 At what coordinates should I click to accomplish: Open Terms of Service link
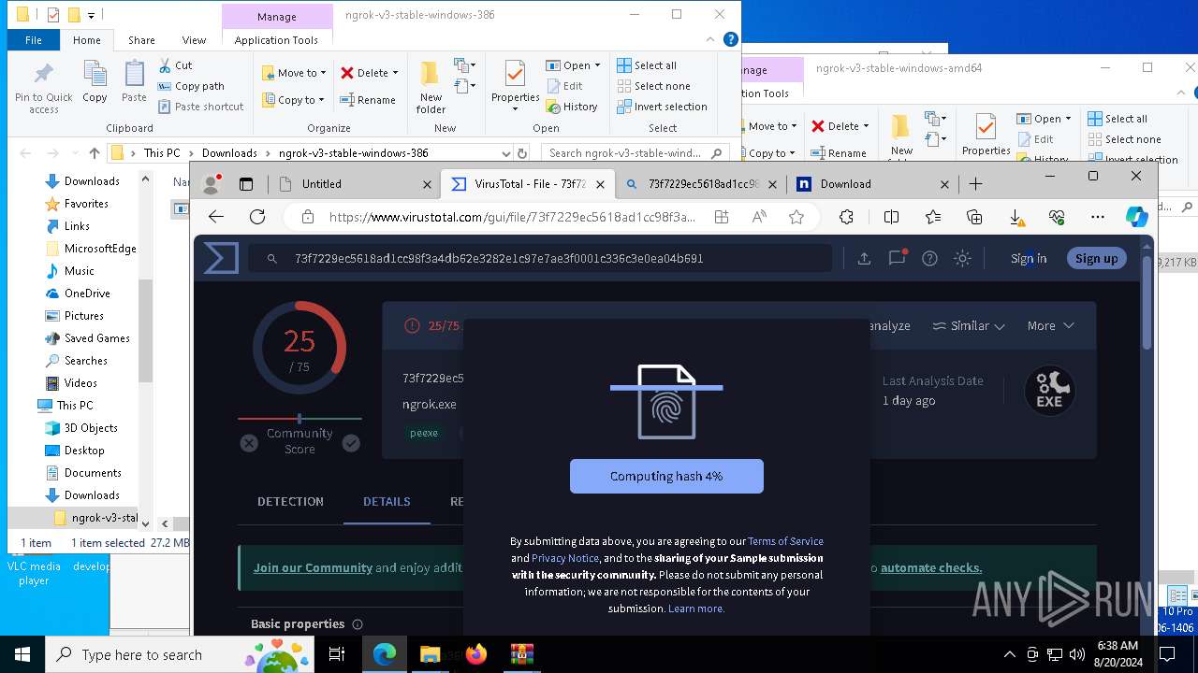pyautogui.click(x=785, y=541)
